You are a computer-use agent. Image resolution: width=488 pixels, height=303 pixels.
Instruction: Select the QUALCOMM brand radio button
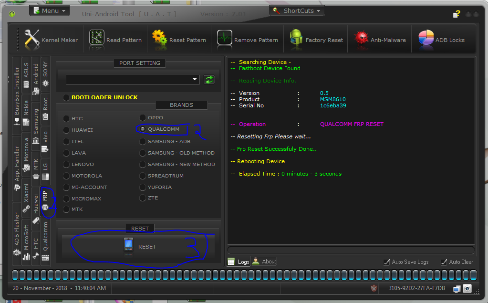point(143,129)
